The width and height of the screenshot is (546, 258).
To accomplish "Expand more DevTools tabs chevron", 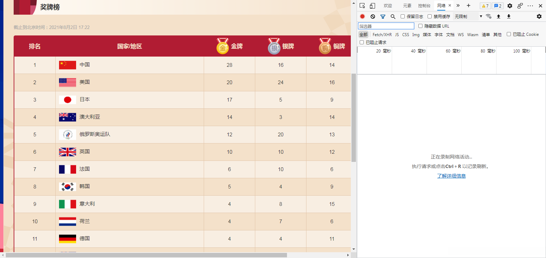I will tap(458, 5).
